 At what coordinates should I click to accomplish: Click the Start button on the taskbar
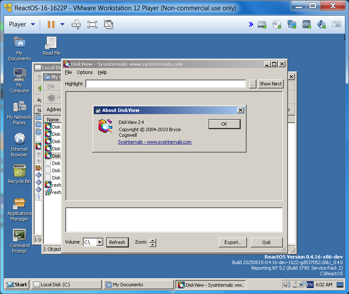(x=17, y=285)
